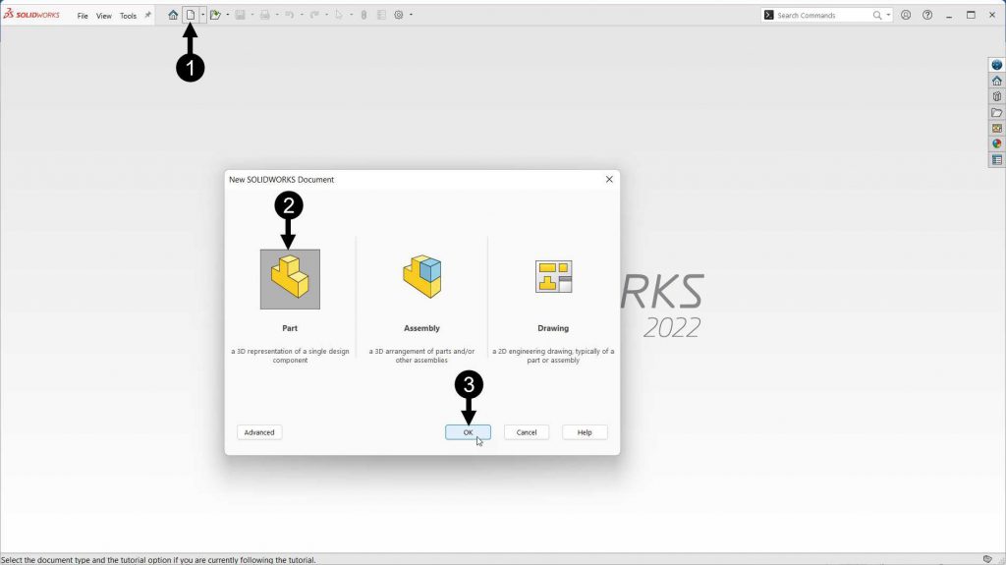Click the Select cursor tool

[339, 15]
